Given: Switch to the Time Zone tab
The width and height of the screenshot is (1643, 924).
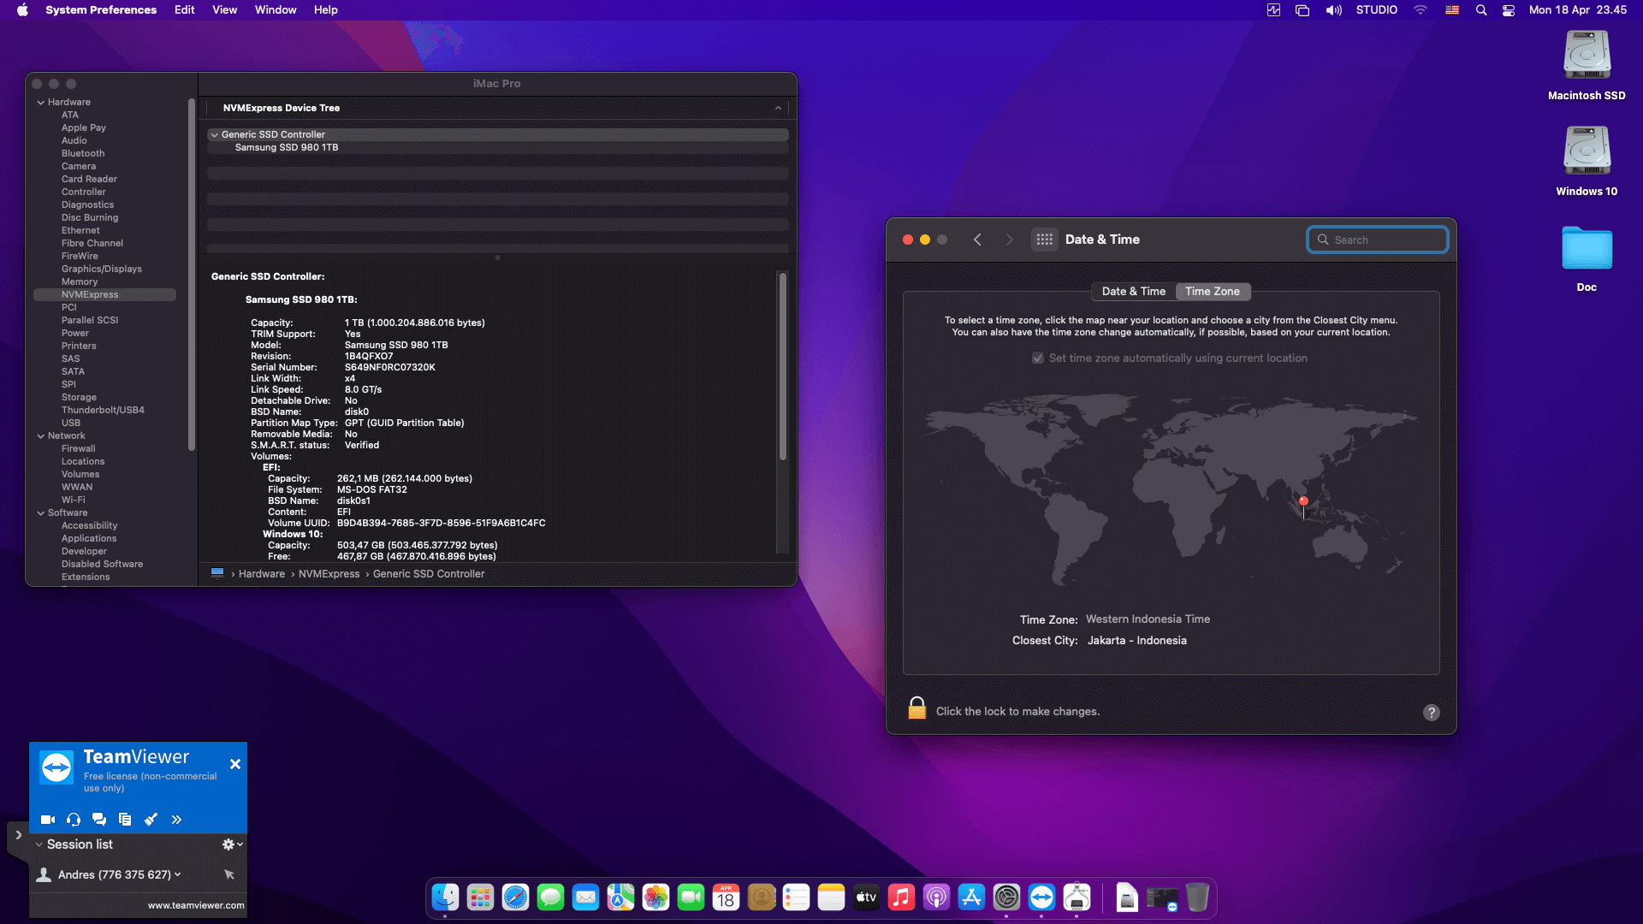Looking at the screenshot, I should pyautogui.click(x=1213, y=292).
